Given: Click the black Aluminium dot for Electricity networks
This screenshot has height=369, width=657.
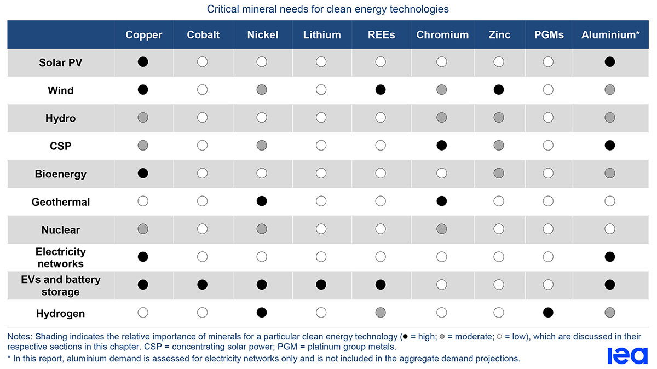Looking at the screenshot, I should [x=610, y=257].
